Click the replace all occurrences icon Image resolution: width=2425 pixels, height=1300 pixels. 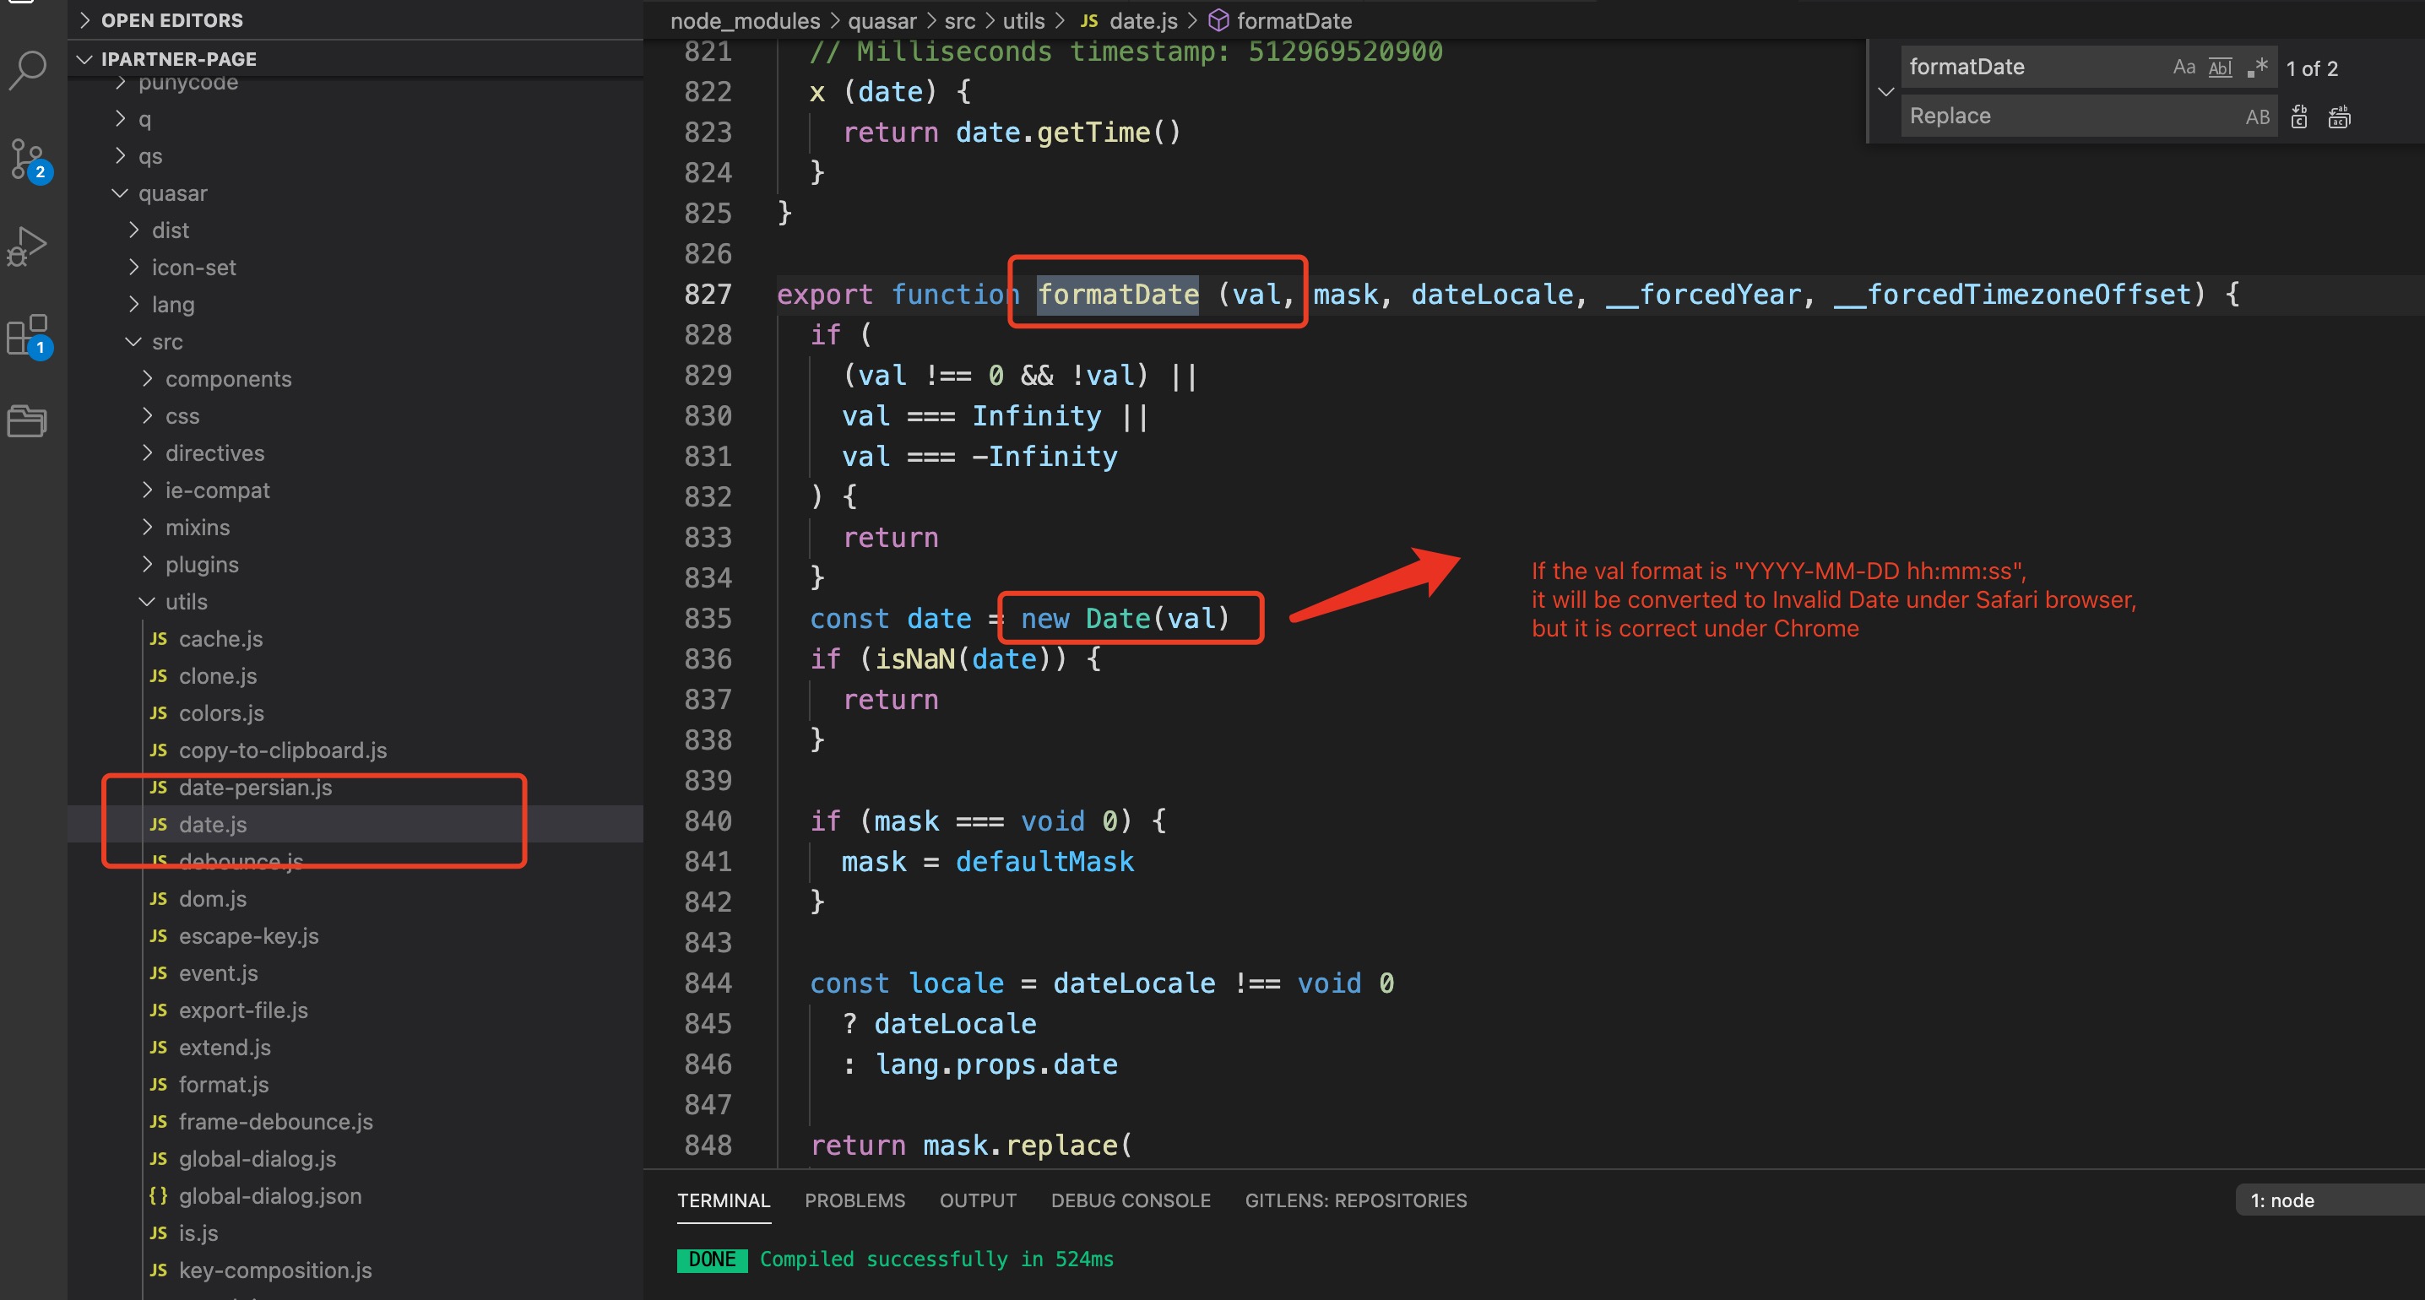(x=2340, y=116)
